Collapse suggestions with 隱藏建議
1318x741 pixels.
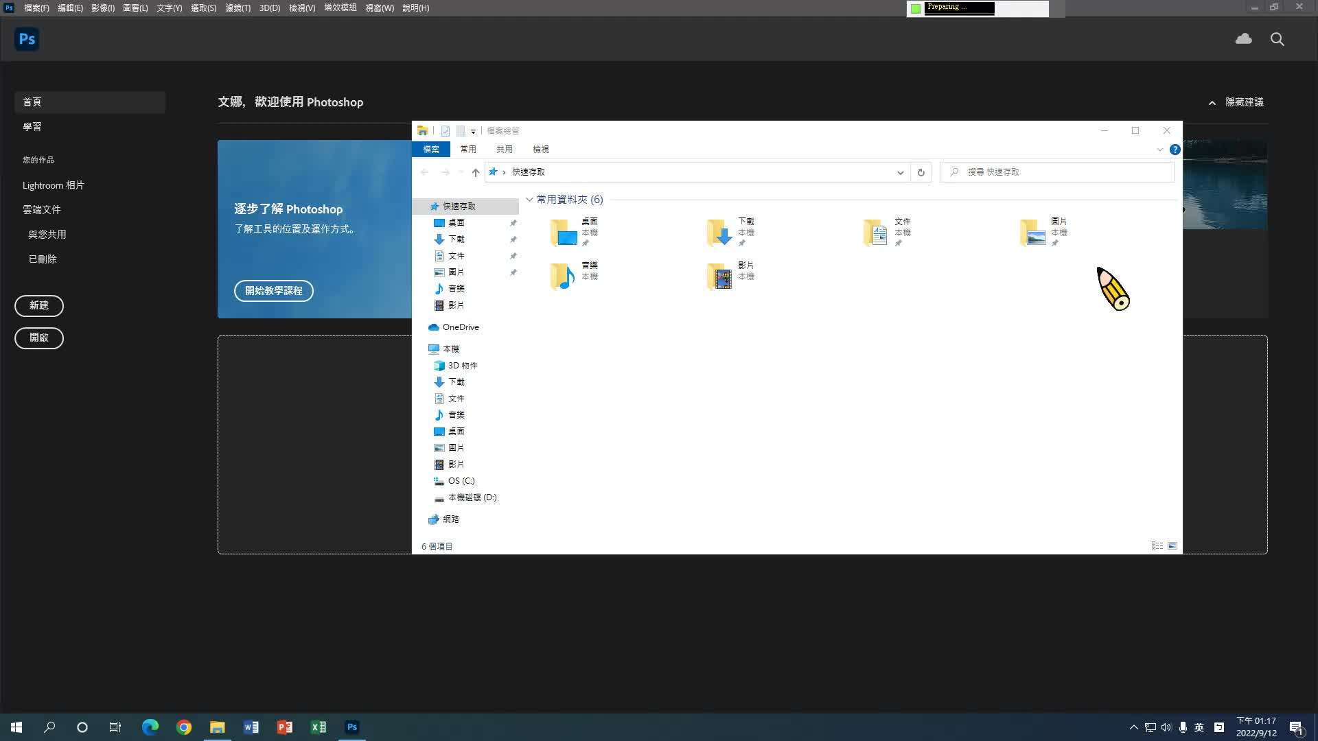coord(1236,102)
